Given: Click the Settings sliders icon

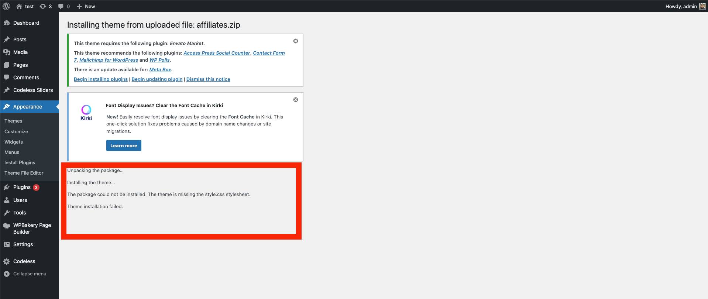Looking at the screenshot, I should click(x=7, y=244).
